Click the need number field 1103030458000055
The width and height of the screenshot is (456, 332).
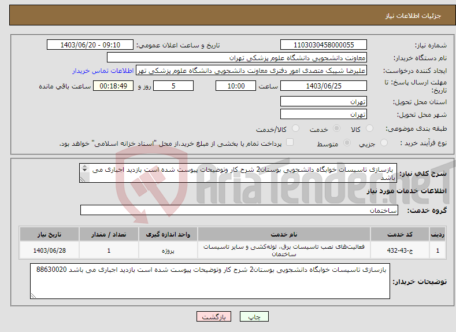[x=324, y=45]
